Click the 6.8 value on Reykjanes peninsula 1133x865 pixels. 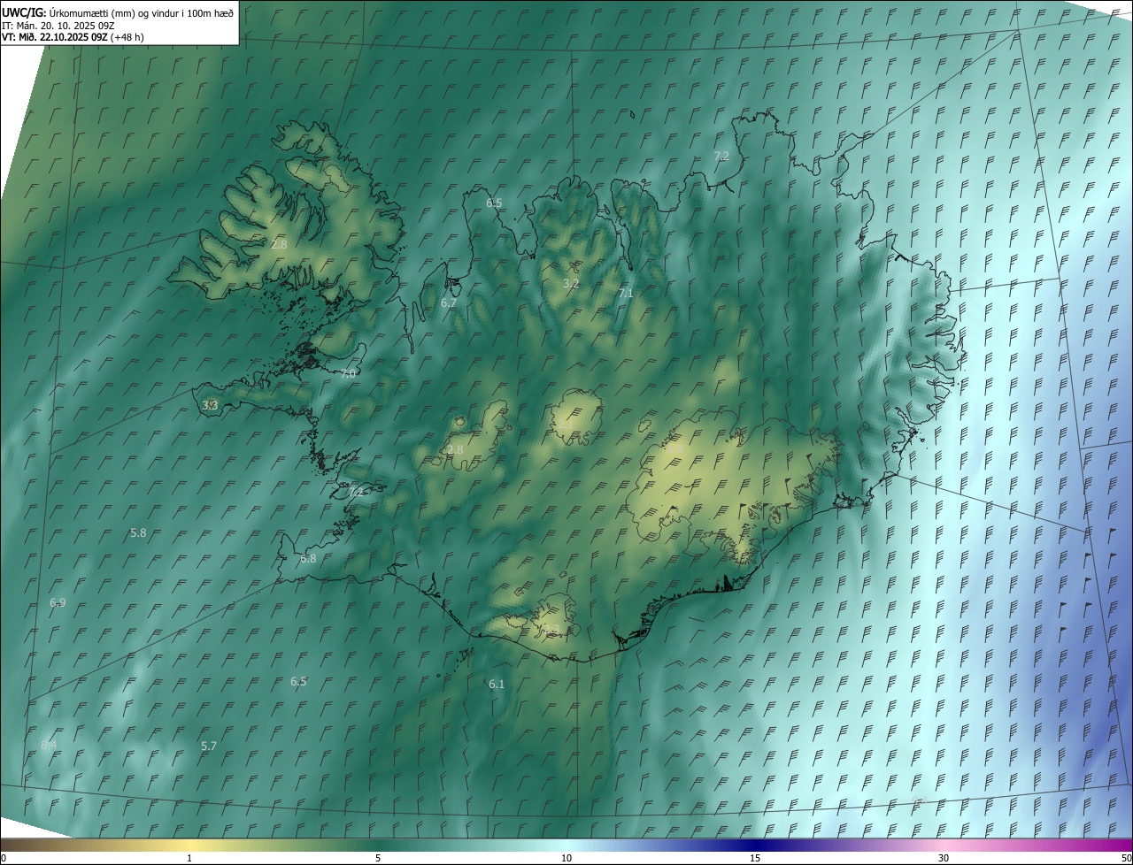click(x=308, y=558)
